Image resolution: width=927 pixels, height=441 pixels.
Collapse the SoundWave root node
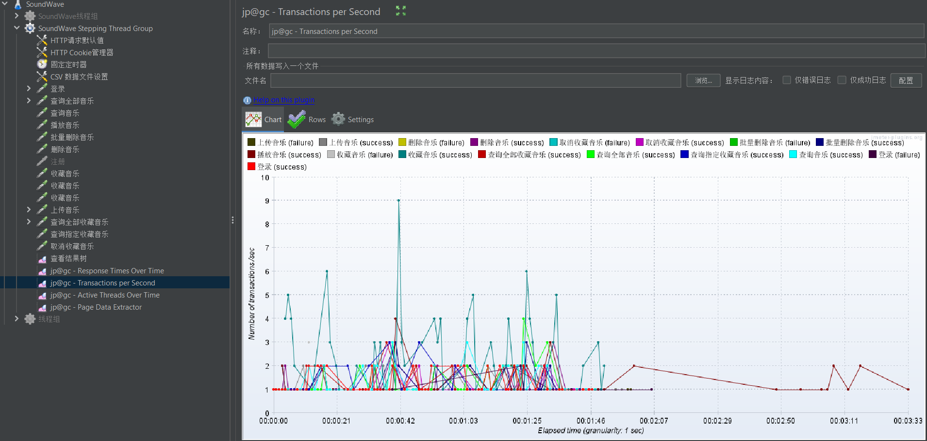point(5,4)
